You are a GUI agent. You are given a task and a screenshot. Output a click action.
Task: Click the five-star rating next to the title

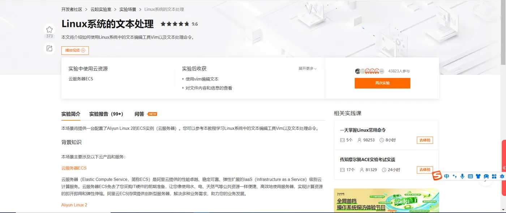click(x=175, y=24)
